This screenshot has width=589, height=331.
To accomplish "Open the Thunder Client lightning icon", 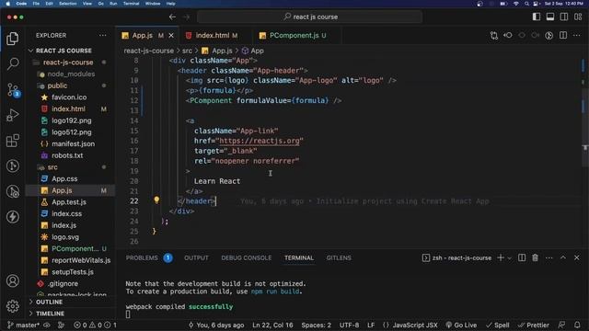I will point(12,217).
